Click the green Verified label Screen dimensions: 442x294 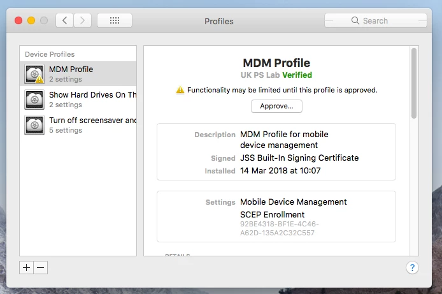[x=297, y=75]
